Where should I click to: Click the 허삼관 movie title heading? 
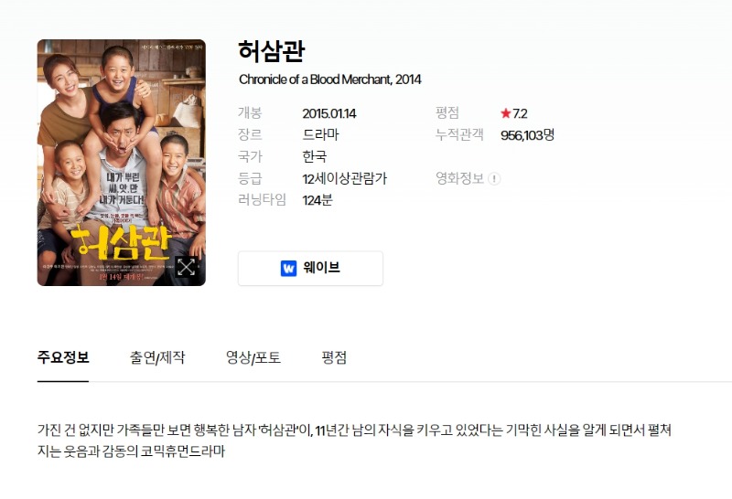[272, 51]
